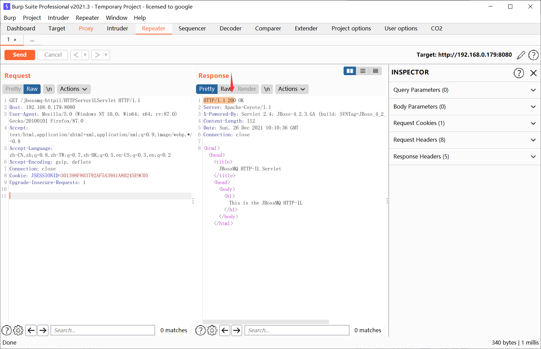541x349 pixels.
Task: Edit target with the pencil icon
Action: click(x=521, y=55)
